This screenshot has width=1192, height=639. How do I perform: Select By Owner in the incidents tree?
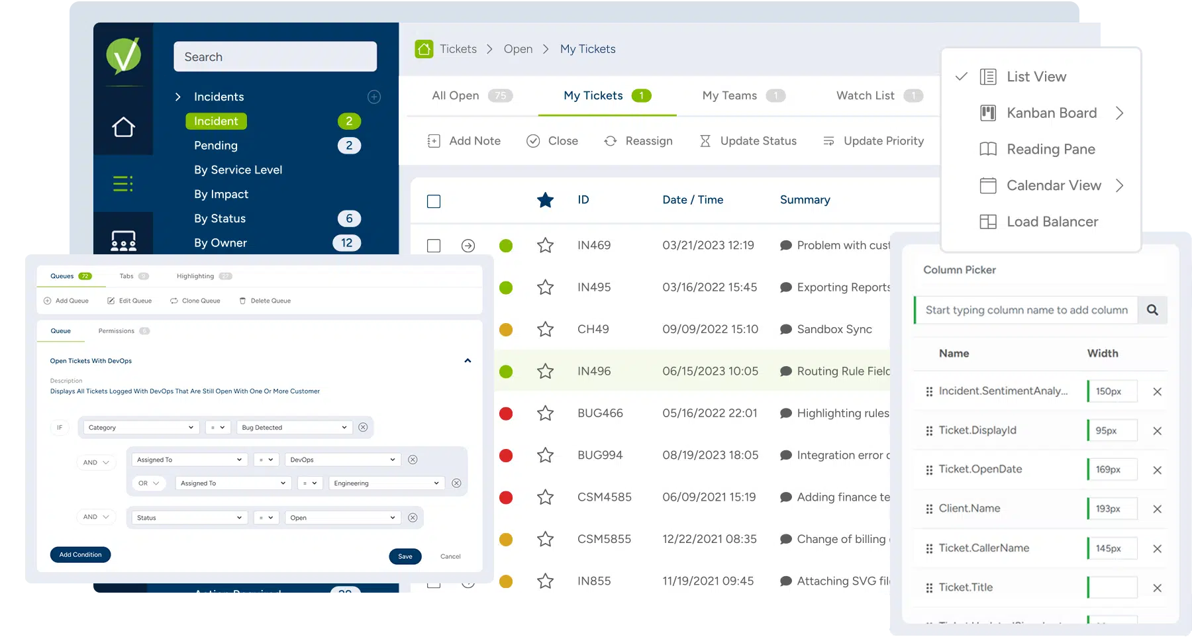pos(221,243)
